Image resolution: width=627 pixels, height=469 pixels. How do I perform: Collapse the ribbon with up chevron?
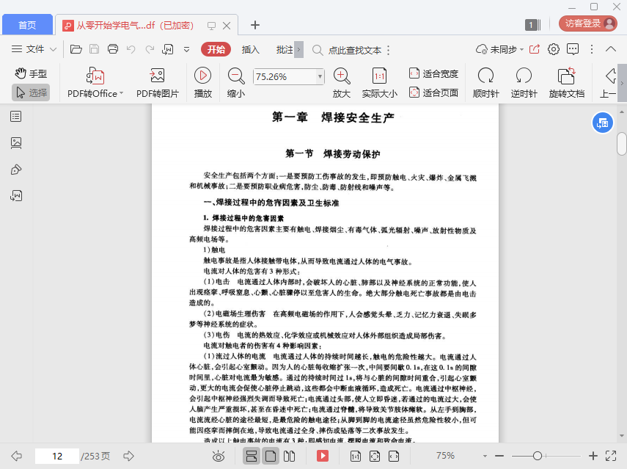[x=611, y=49]
